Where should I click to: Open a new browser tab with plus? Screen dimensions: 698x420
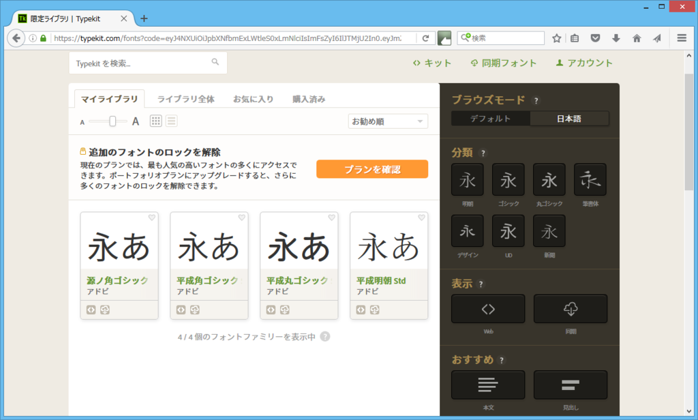click(x=144, y=18)
